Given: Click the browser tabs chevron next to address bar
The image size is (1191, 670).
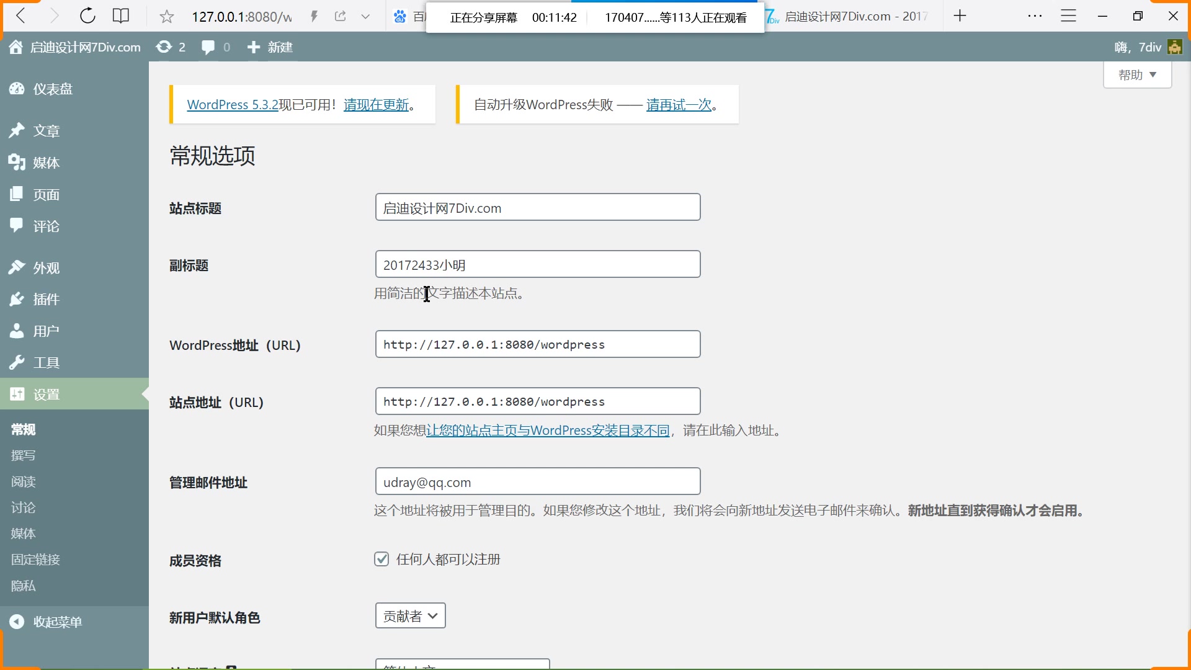Looking at the screenshot, I should point(365,16).
